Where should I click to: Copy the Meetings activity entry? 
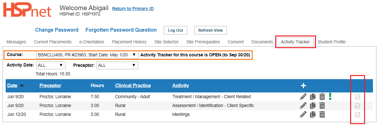pos(313,114)
